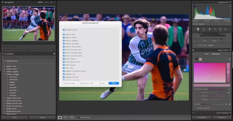The image size is (233, 121).
Task: Switch to the Colore punti tab
Action: (215, 54)
